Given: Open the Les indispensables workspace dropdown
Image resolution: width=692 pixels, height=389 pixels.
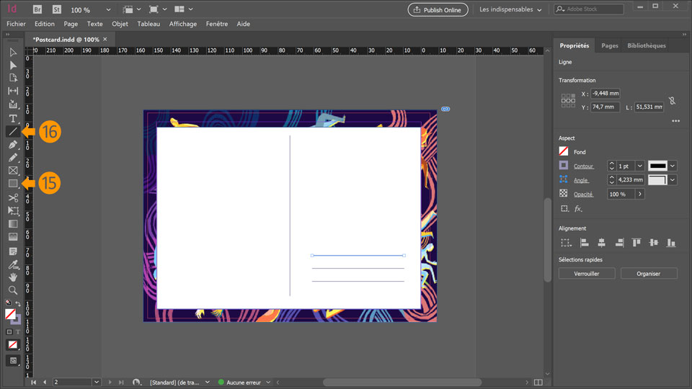Looking at the screenshot, I should 510,10.
